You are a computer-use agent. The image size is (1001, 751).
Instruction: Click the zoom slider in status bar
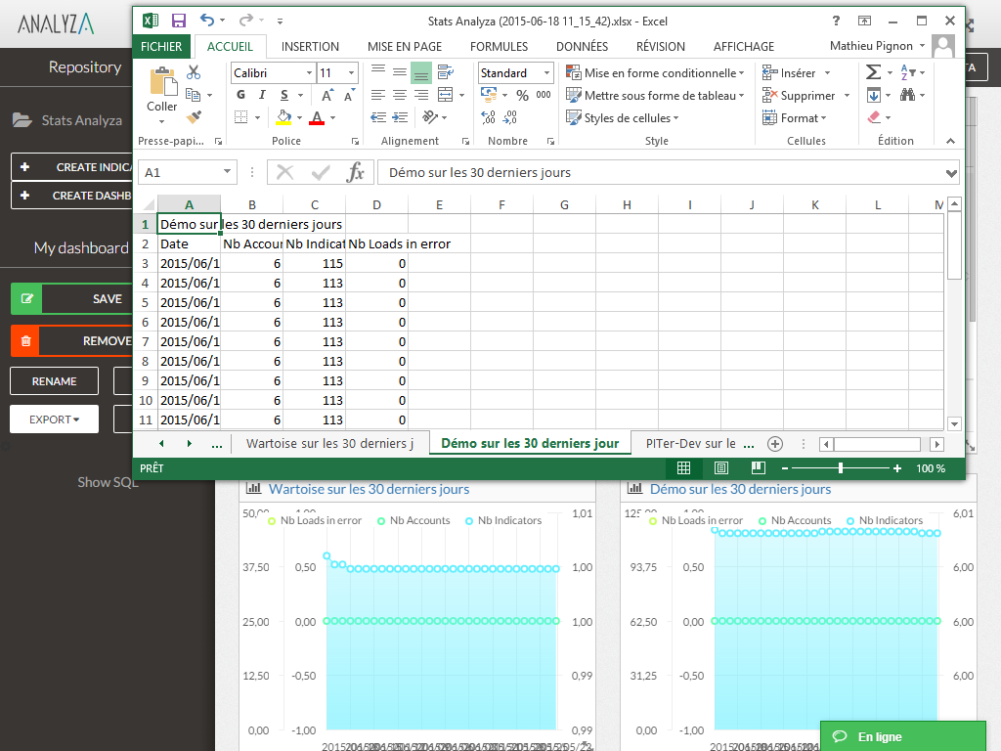coord(840,468)
